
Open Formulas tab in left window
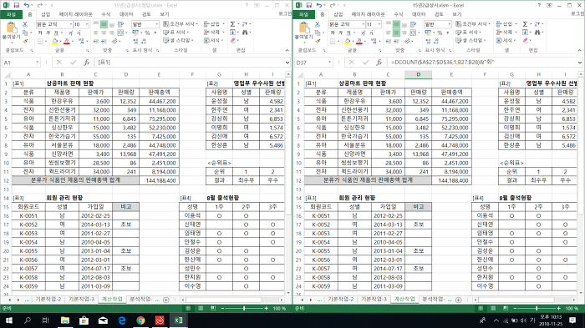(x=106, y=14)
